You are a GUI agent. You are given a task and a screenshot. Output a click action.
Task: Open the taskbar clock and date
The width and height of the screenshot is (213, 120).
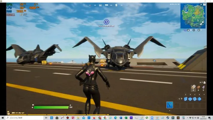coord(203,118)
